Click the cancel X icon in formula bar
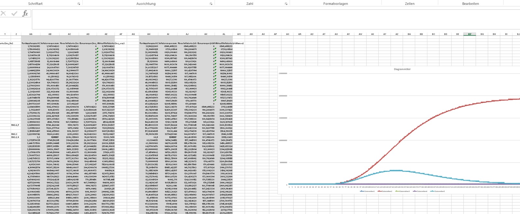This screenshot has width=520, height=214. 4,14
